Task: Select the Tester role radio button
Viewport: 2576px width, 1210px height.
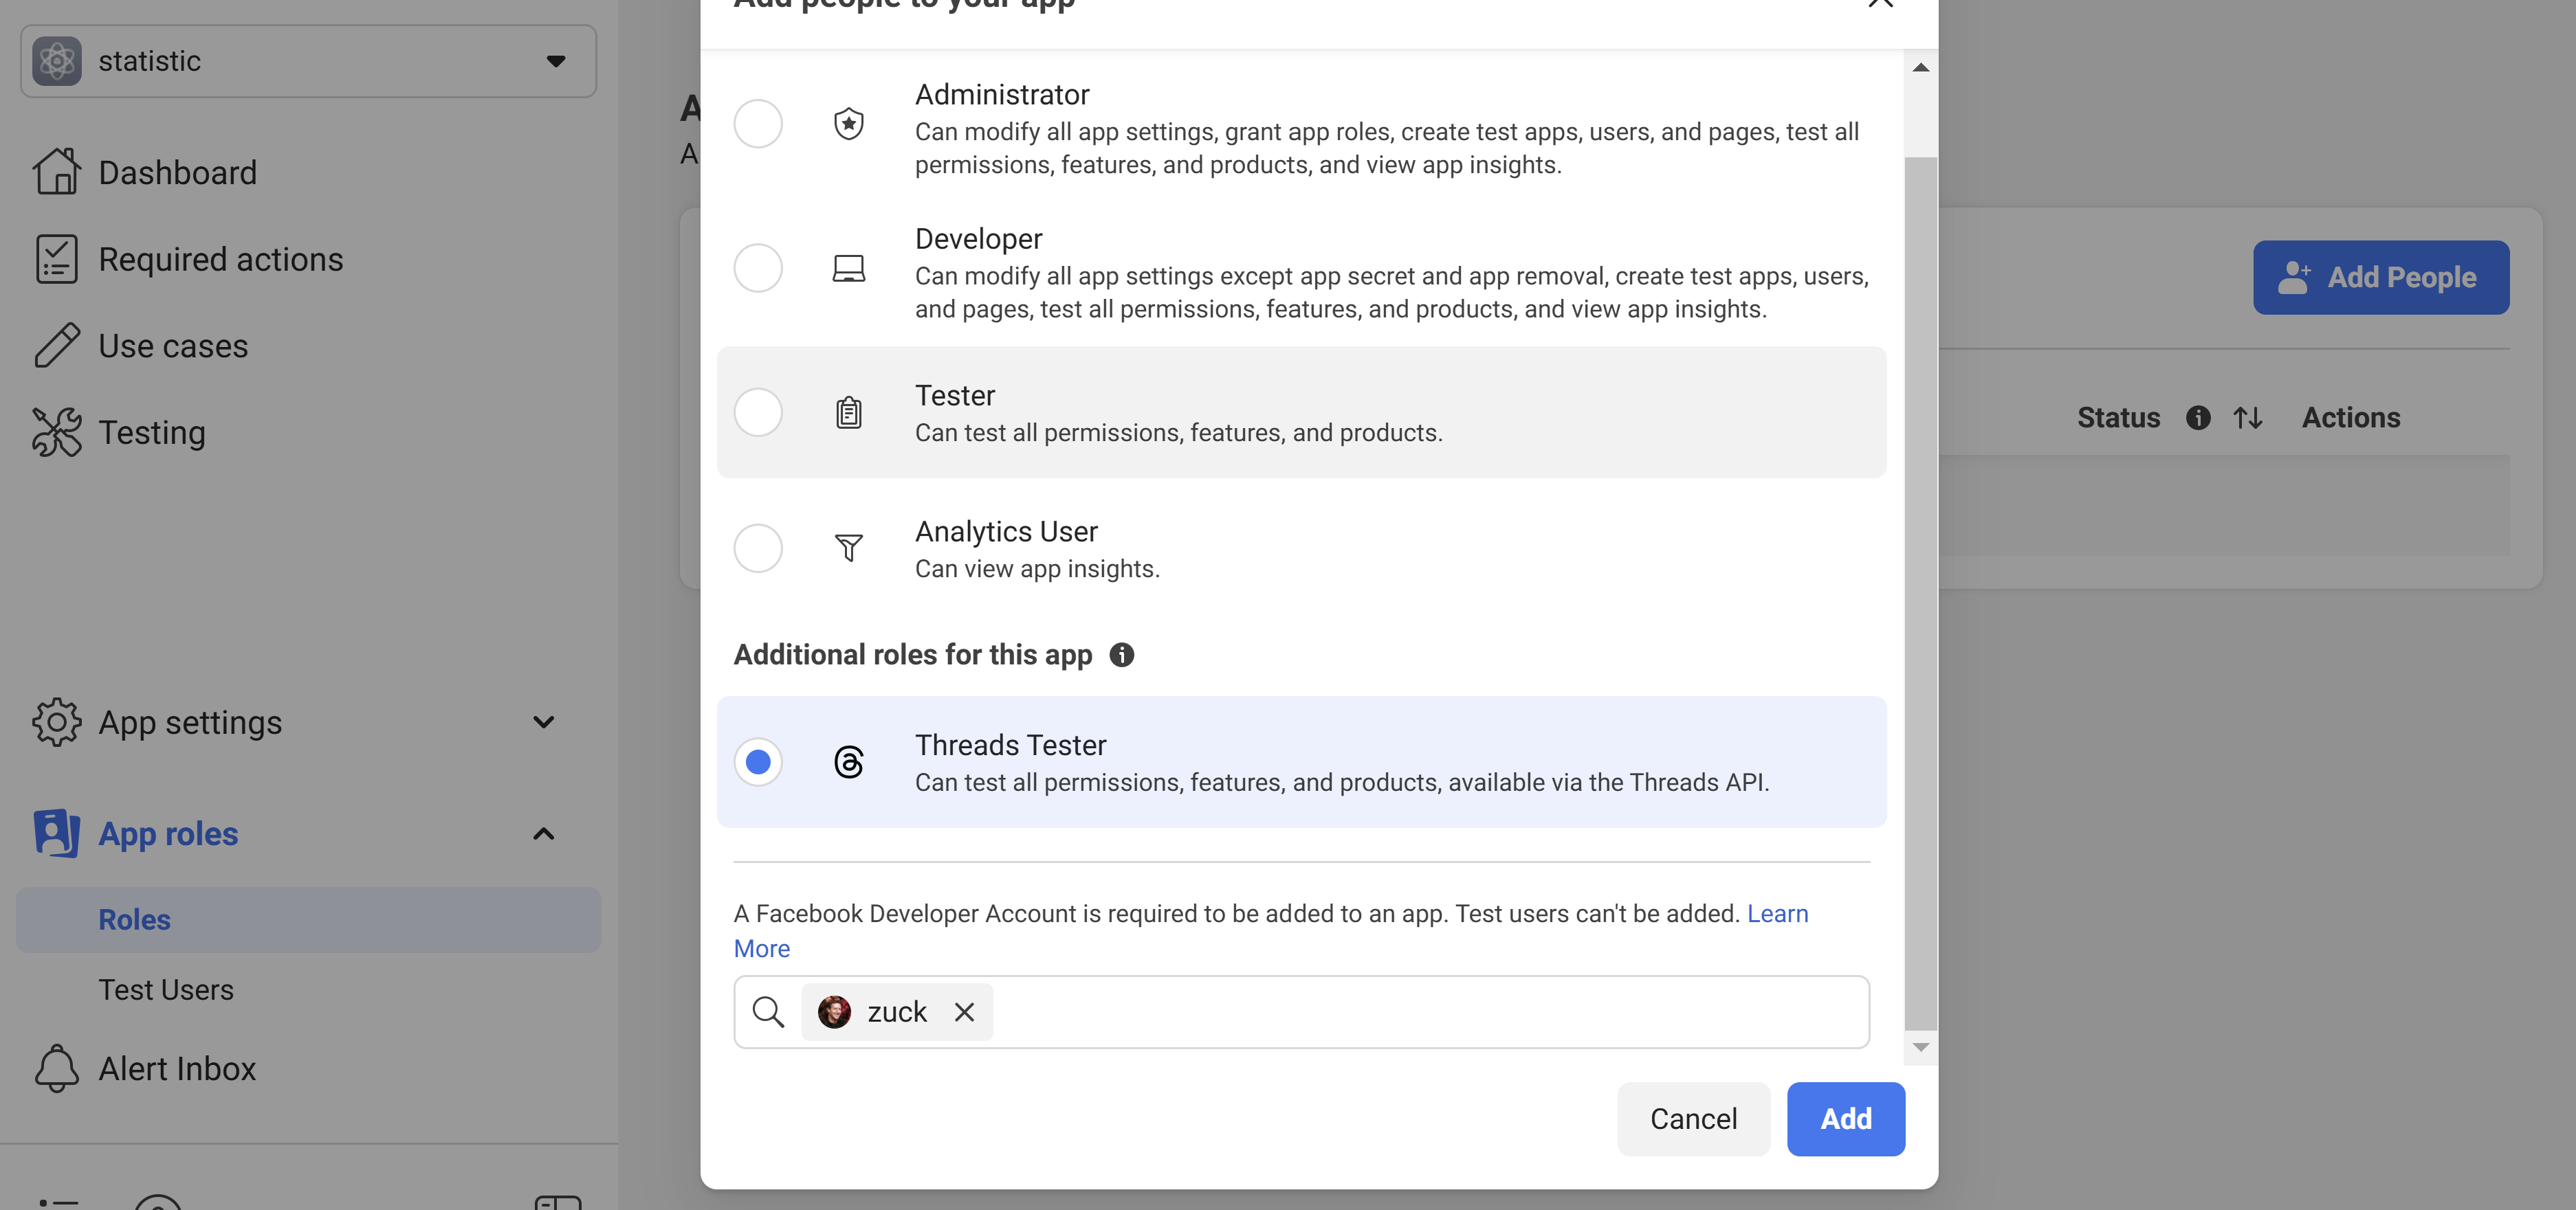Action: click(758, 412)
